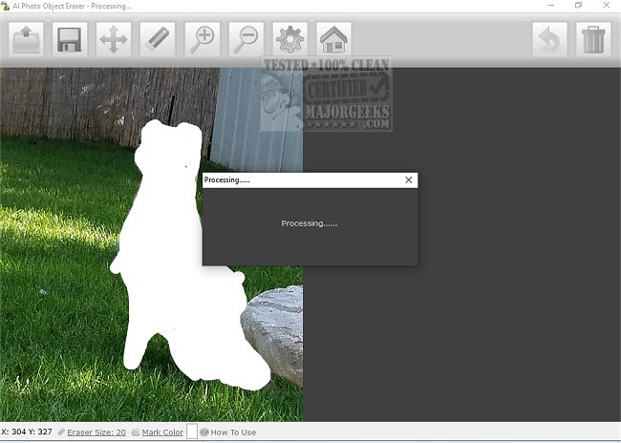Restore down the application window
The width and height of the screenshot is (621, 443).
(x=579, y=5)
